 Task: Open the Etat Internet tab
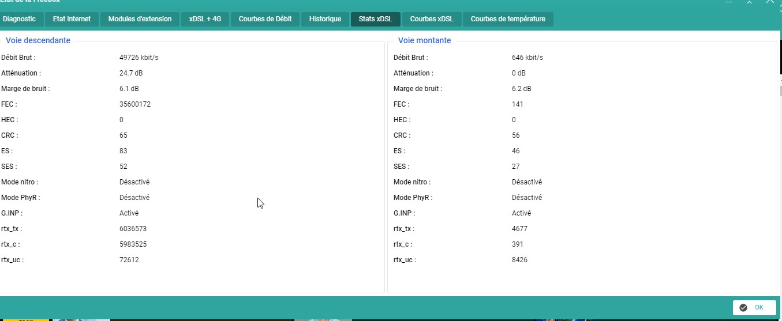coord(72,19)
